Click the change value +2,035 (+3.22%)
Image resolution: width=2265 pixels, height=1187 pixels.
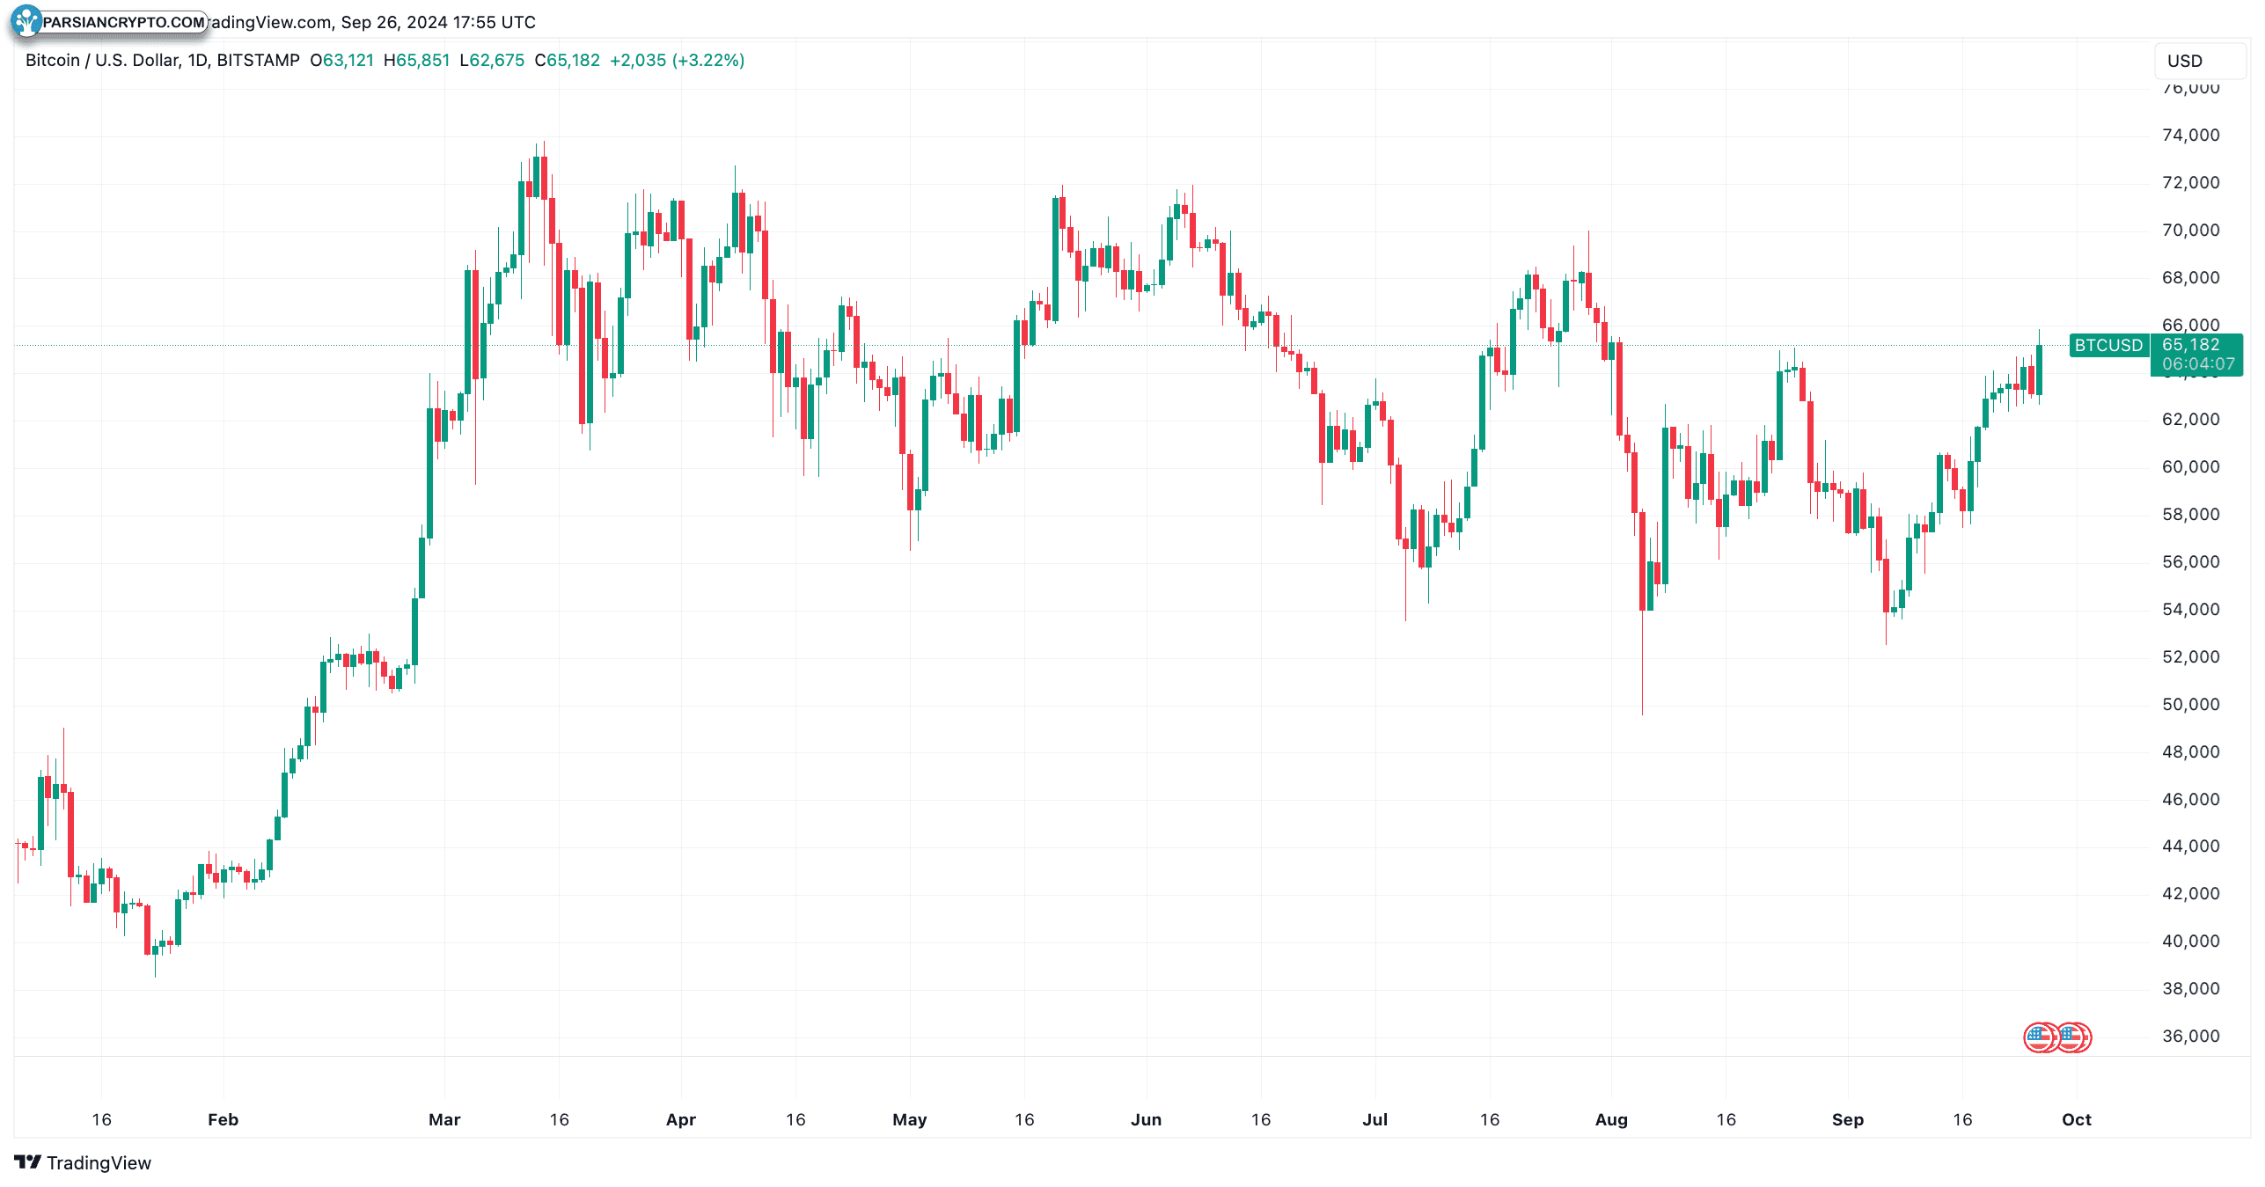click(x=678, y=61)
